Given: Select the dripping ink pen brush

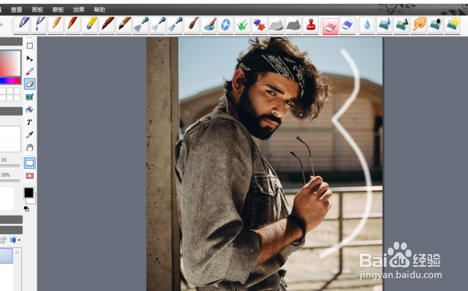Looking at the screenshot, I should [39, 25].
